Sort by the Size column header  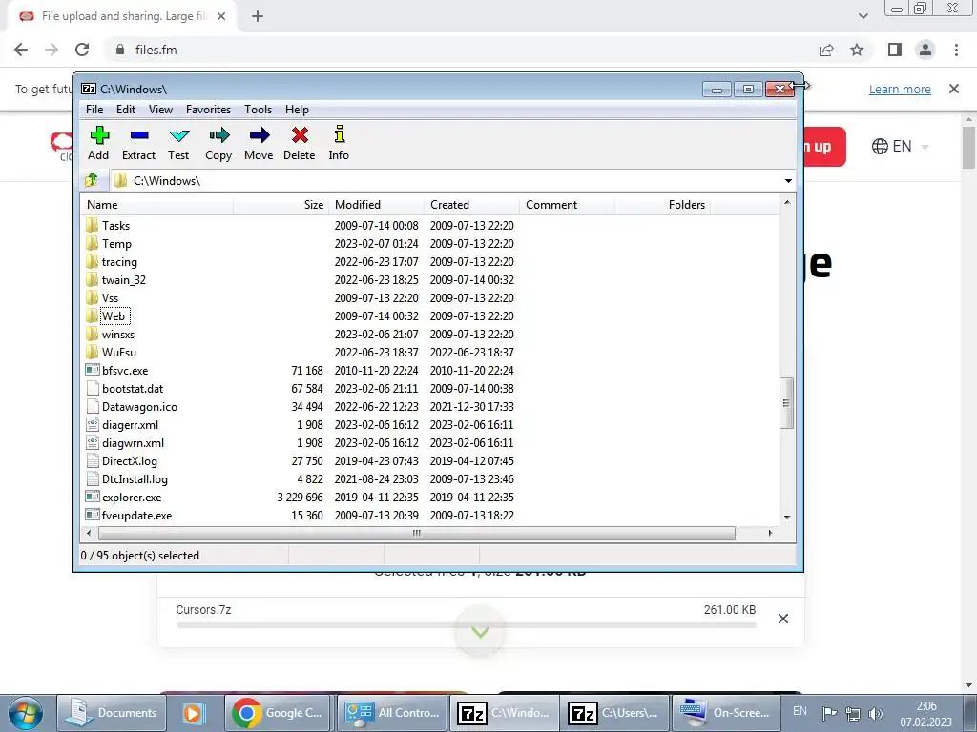(x=281, y=205)
